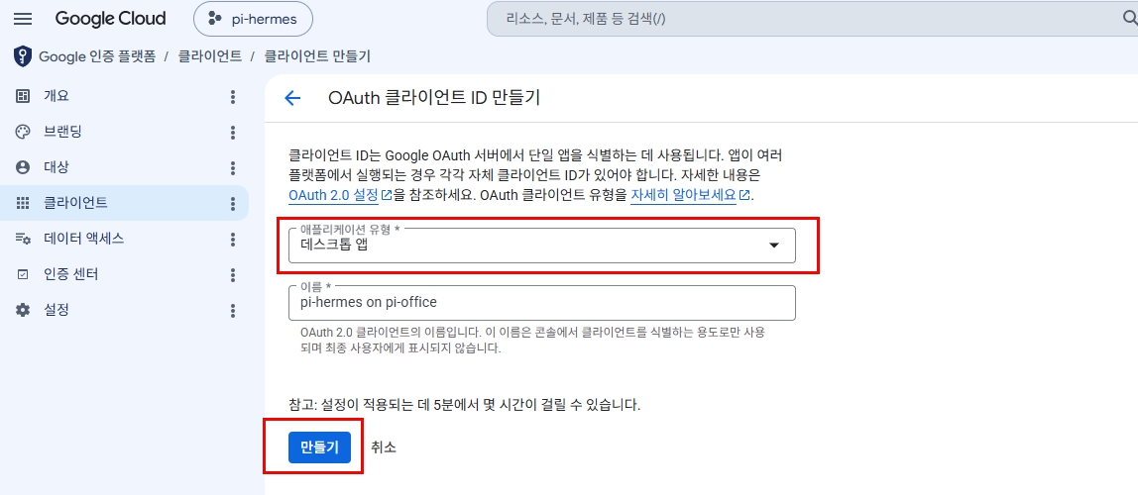This screenshot has width=1138, height=495.
Task: Open the three-dot menu beside 대상
Action: click(233, 168)
